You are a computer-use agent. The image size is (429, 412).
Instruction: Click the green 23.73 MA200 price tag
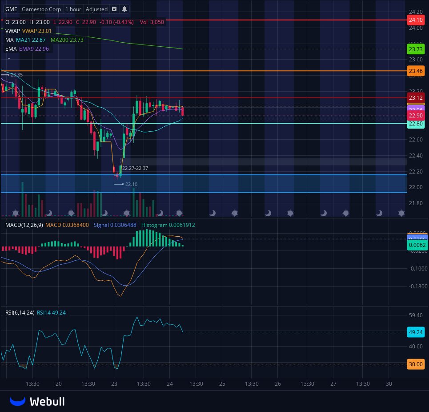tap(416, 49)
